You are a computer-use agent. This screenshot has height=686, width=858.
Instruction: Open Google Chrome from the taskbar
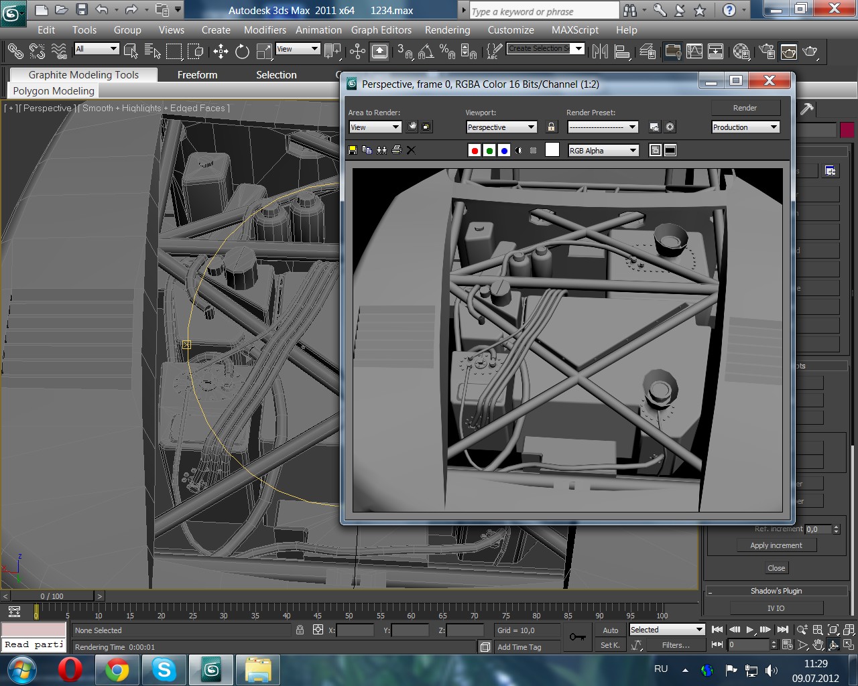tap(117, 670)
